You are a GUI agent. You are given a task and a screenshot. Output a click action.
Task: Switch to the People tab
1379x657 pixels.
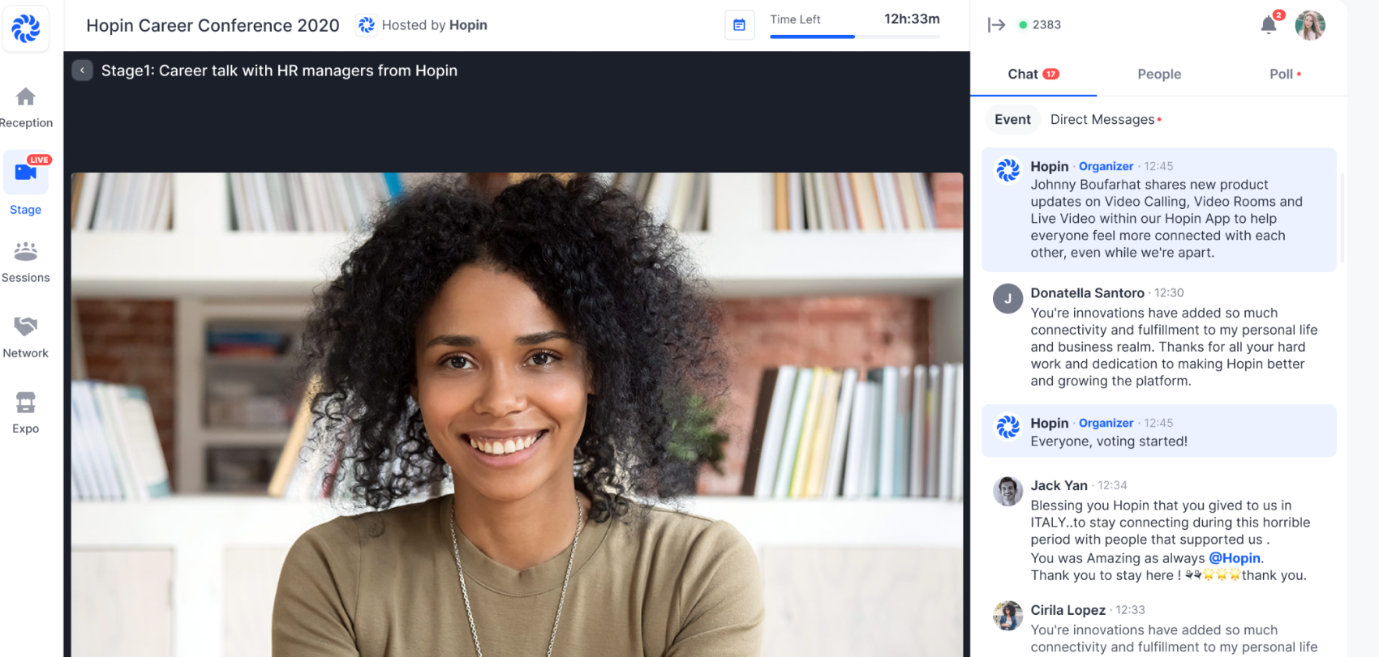click(x=1159, y=75)
